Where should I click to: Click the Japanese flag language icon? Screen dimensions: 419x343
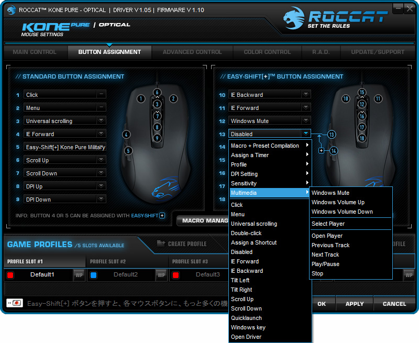tap(15, 303)
